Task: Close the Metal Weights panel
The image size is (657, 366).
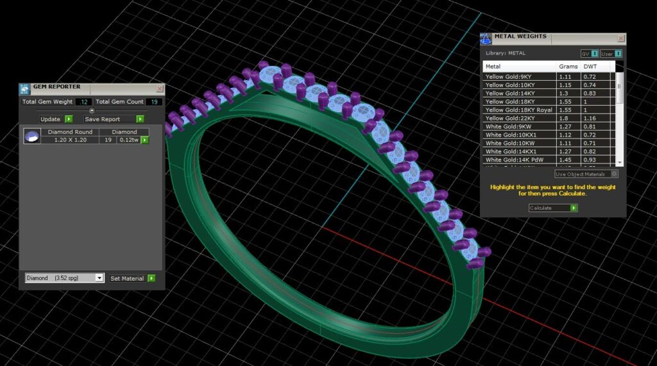Action: click(621, 38)
